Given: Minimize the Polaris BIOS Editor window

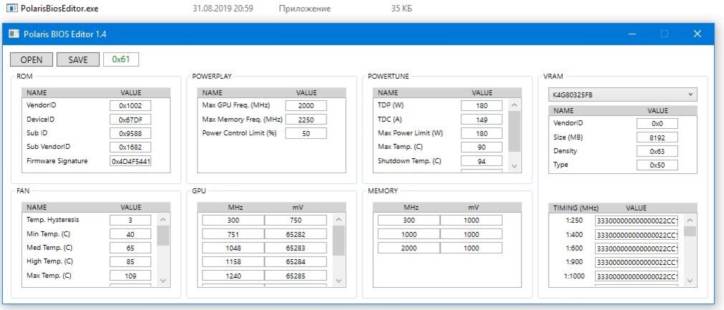Looking at the screenshot, I should click(x=632, y=34).
